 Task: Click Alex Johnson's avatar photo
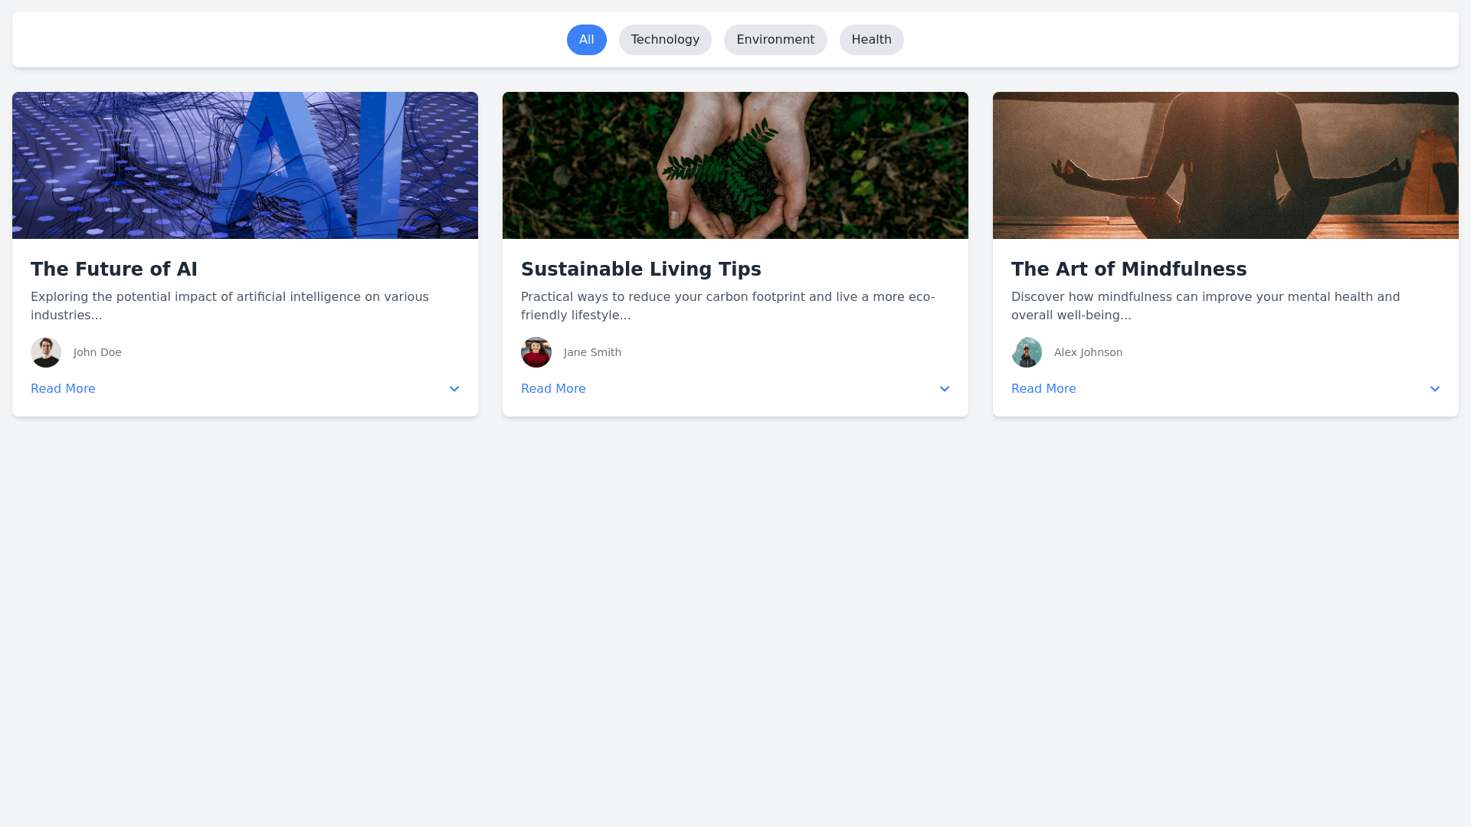pyautogui.click(x=1027, y=352)
